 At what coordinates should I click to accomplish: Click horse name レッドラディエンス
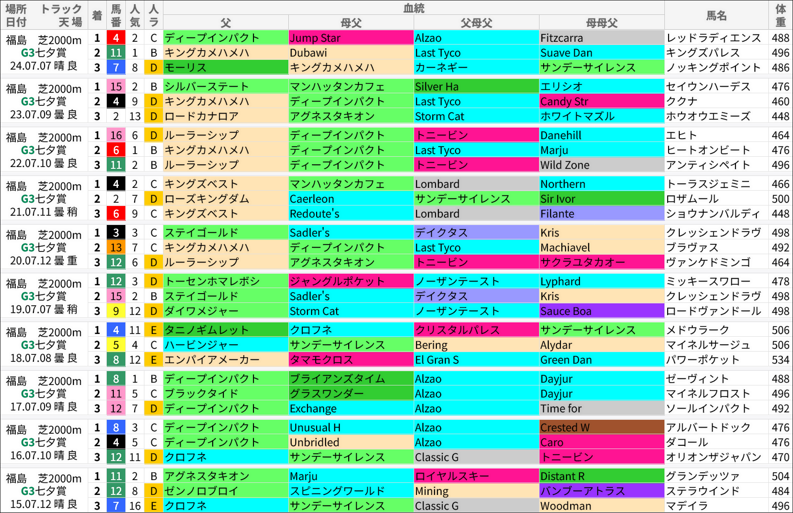pyautogui.click(x=713, y=38)
